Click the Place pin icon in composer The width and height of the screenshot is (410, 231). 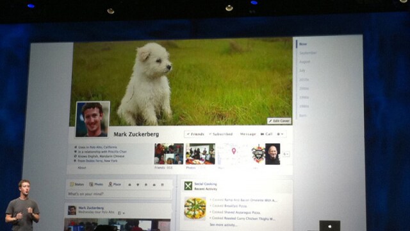coord(110,184)
